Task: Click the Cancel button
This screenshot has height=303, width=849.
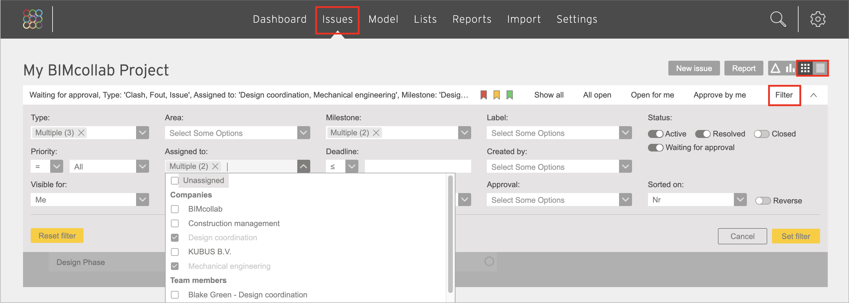Action: point(742,236)
